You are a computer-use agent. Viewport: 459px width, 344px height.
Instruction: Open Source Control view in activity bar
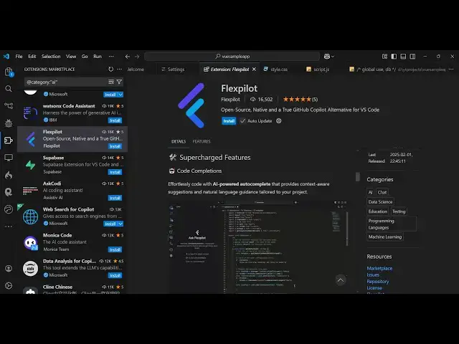pyautogui.click(x=9, y=105)
